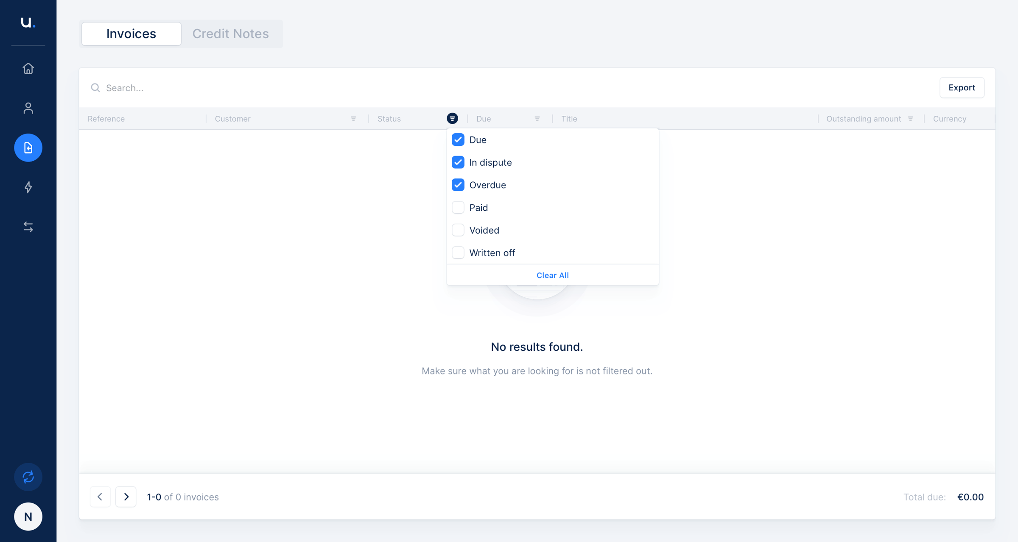Switch to the Invoices tab

pos(131,34)
